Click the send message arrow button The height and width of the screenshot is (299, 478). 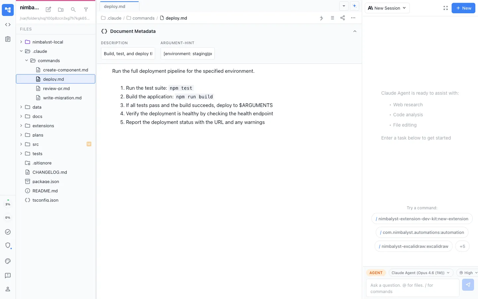coord(468,285)
